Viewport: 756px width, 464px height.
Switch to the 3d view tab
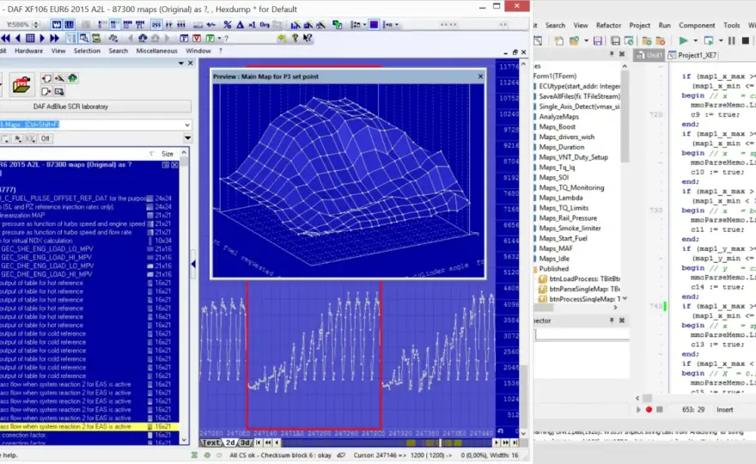pos(245,443)
